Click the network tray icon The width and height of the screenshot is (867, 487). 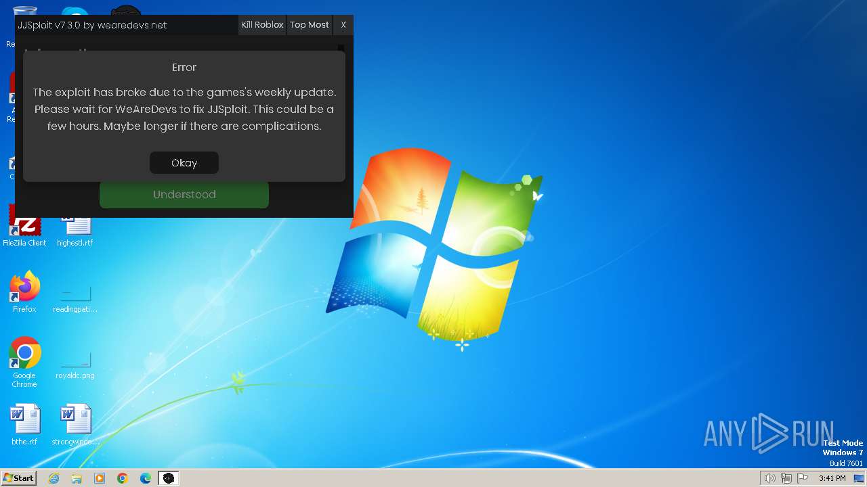pyautogui.click(x=787, y=478)
